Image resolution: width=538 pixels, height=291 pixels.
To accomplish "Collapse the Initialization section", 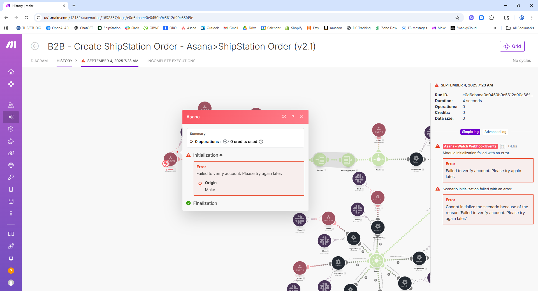I will [x=207, y=155].
